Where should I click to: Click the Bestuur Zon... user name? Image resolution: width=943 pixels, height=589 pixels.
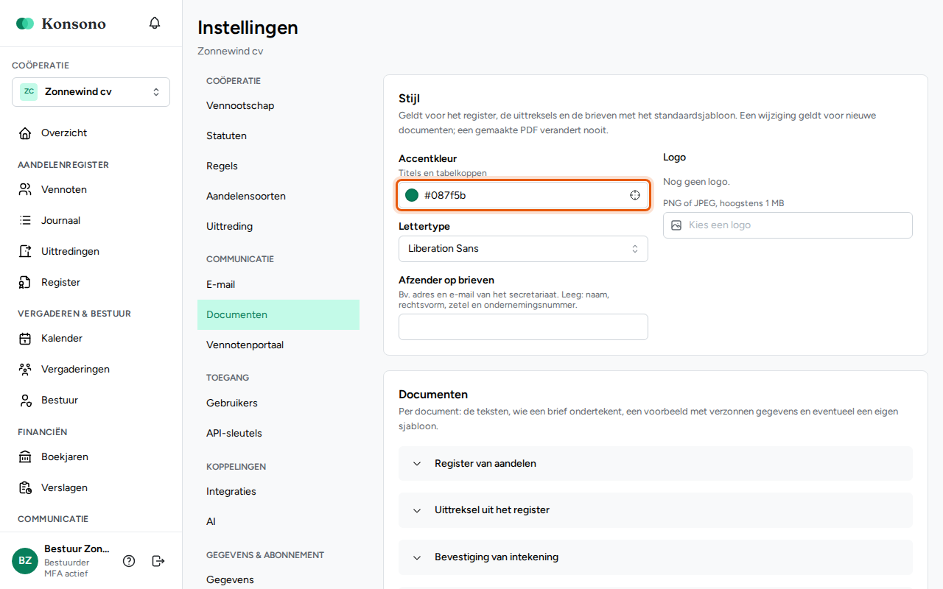pos(77,549)
